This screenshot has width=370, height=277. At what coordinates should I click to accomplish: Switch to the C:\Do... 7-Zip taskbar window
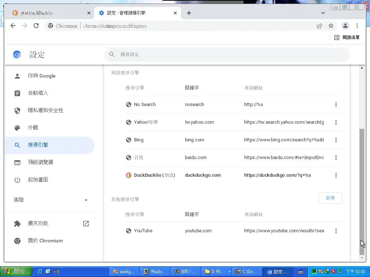(x=247, y=272)
